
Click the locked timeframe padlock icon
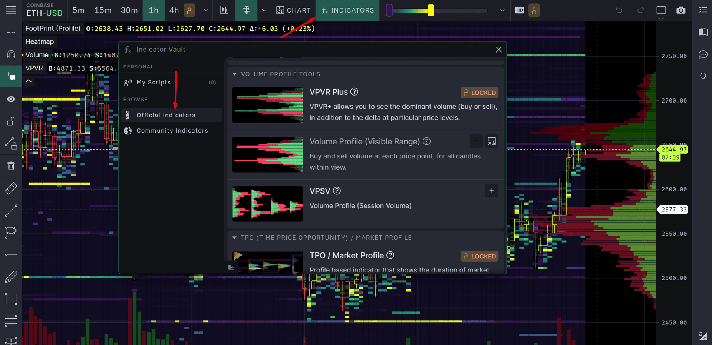tap(189, 10)
